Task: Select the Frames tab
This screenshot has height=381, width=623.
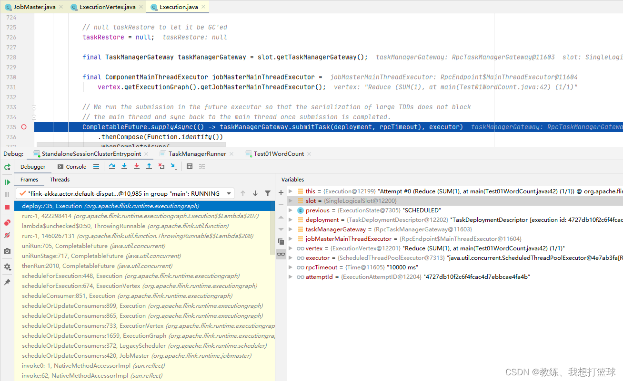Action: pyautogui.click(x=29, y=180)
